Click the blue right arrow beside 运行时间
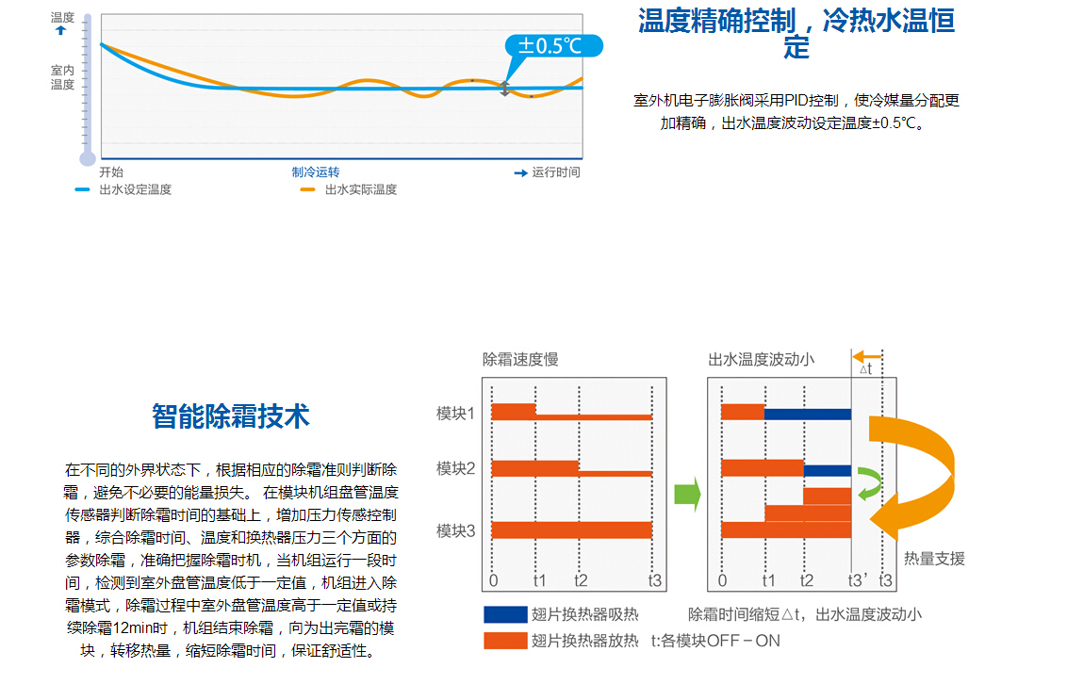 click(520, 173)
